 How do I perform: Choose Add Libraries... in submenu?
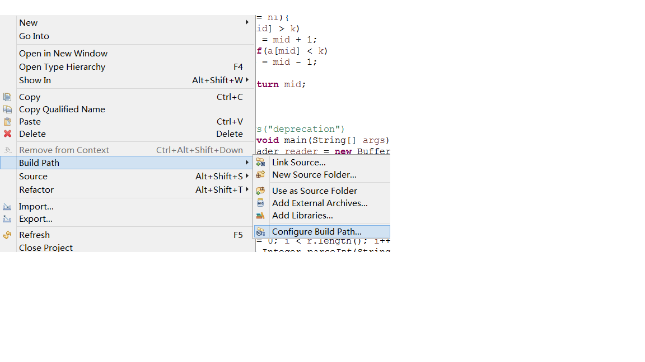(x=322, y=216)
